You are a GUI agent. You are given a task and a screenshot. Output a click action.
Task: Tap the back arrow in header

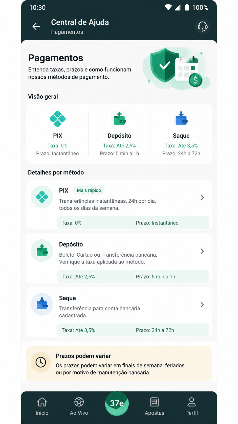click(36, 26)
